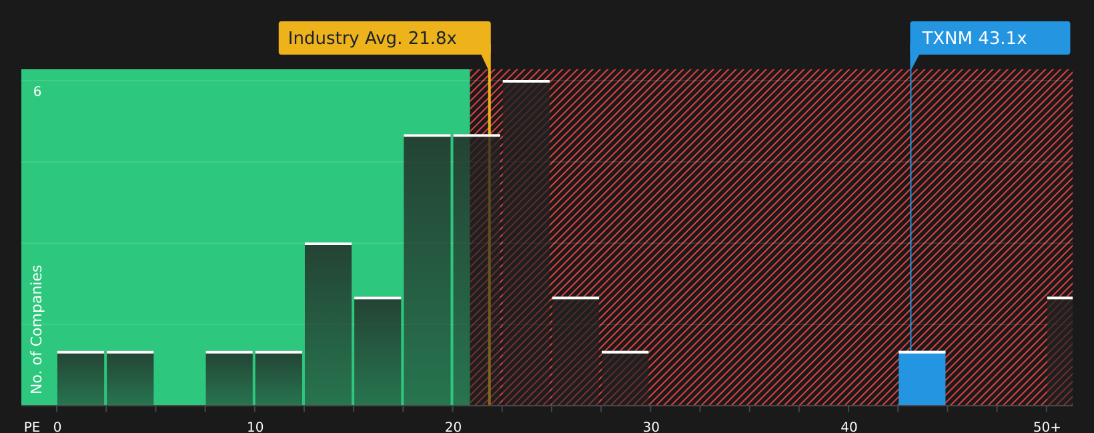Select the bar for PE 15 to 17.5
The image size is (1094, 433).
tap(378, 351)
